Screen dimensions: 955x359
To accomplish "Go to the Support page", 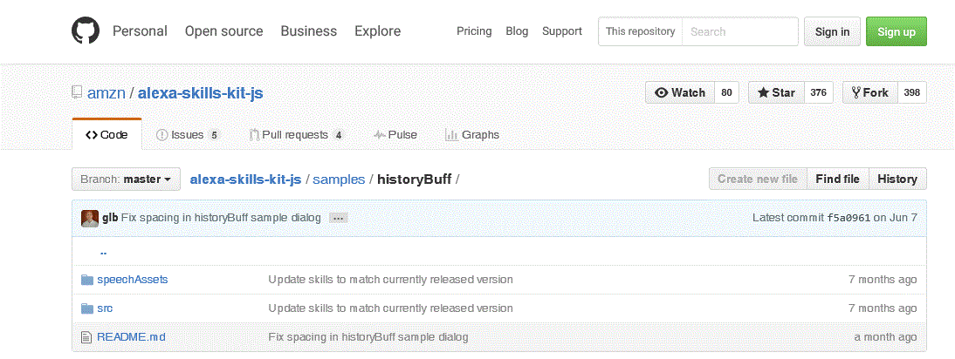I will click(x=562, y=31).
